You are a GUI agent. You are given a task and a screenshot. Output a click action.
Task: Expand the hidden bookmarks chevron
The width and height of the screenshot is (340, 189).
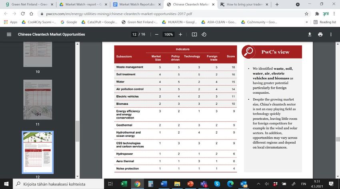coord(307,22)
